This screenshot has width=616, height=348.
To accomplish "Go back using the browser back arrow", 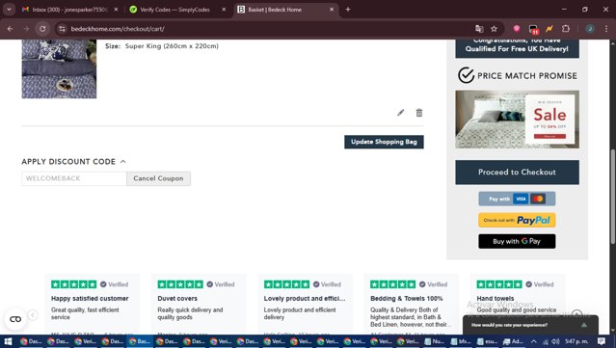I will pos(11,29).
